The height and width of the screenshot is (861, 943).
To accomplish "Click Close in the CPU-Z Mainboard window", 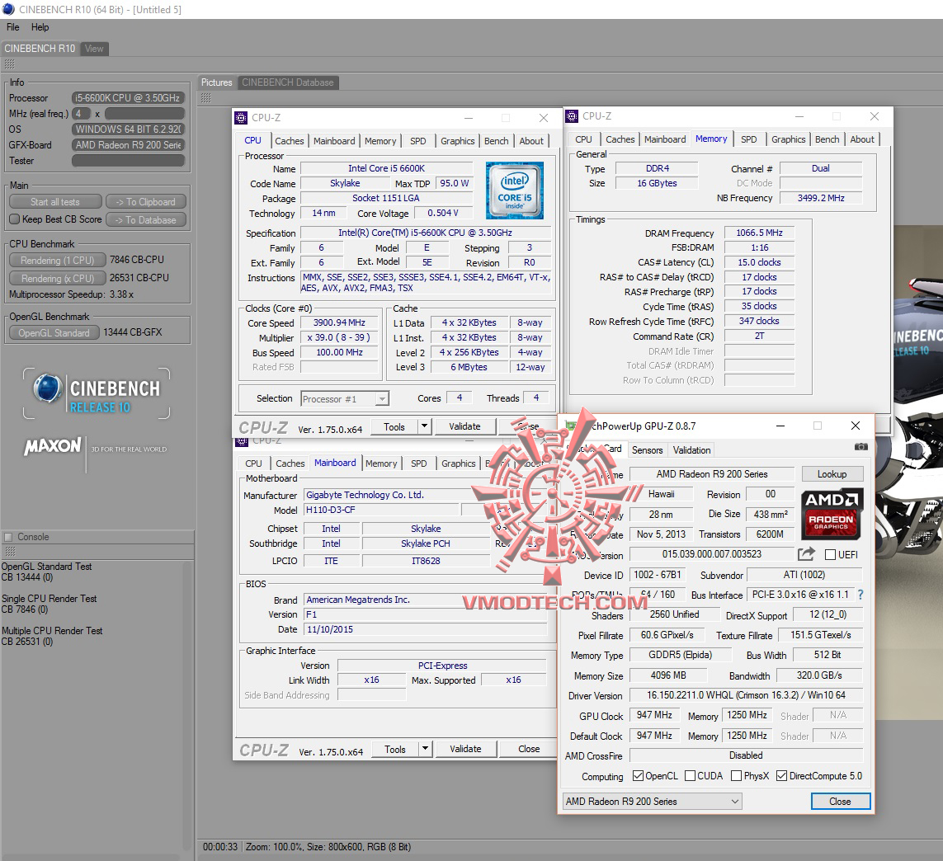I will (x=529, y=749).
